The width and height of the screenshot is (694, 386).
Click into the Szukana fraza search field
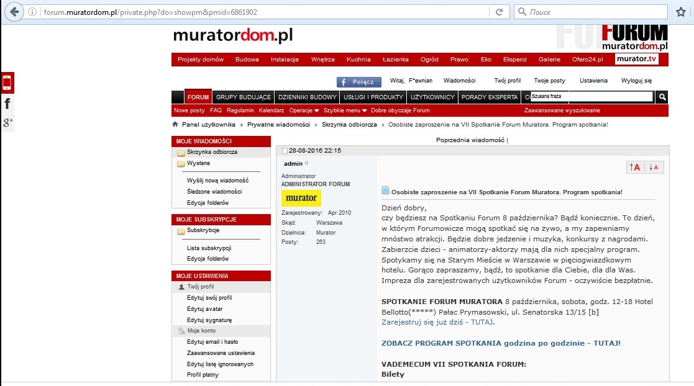[591, 96]
